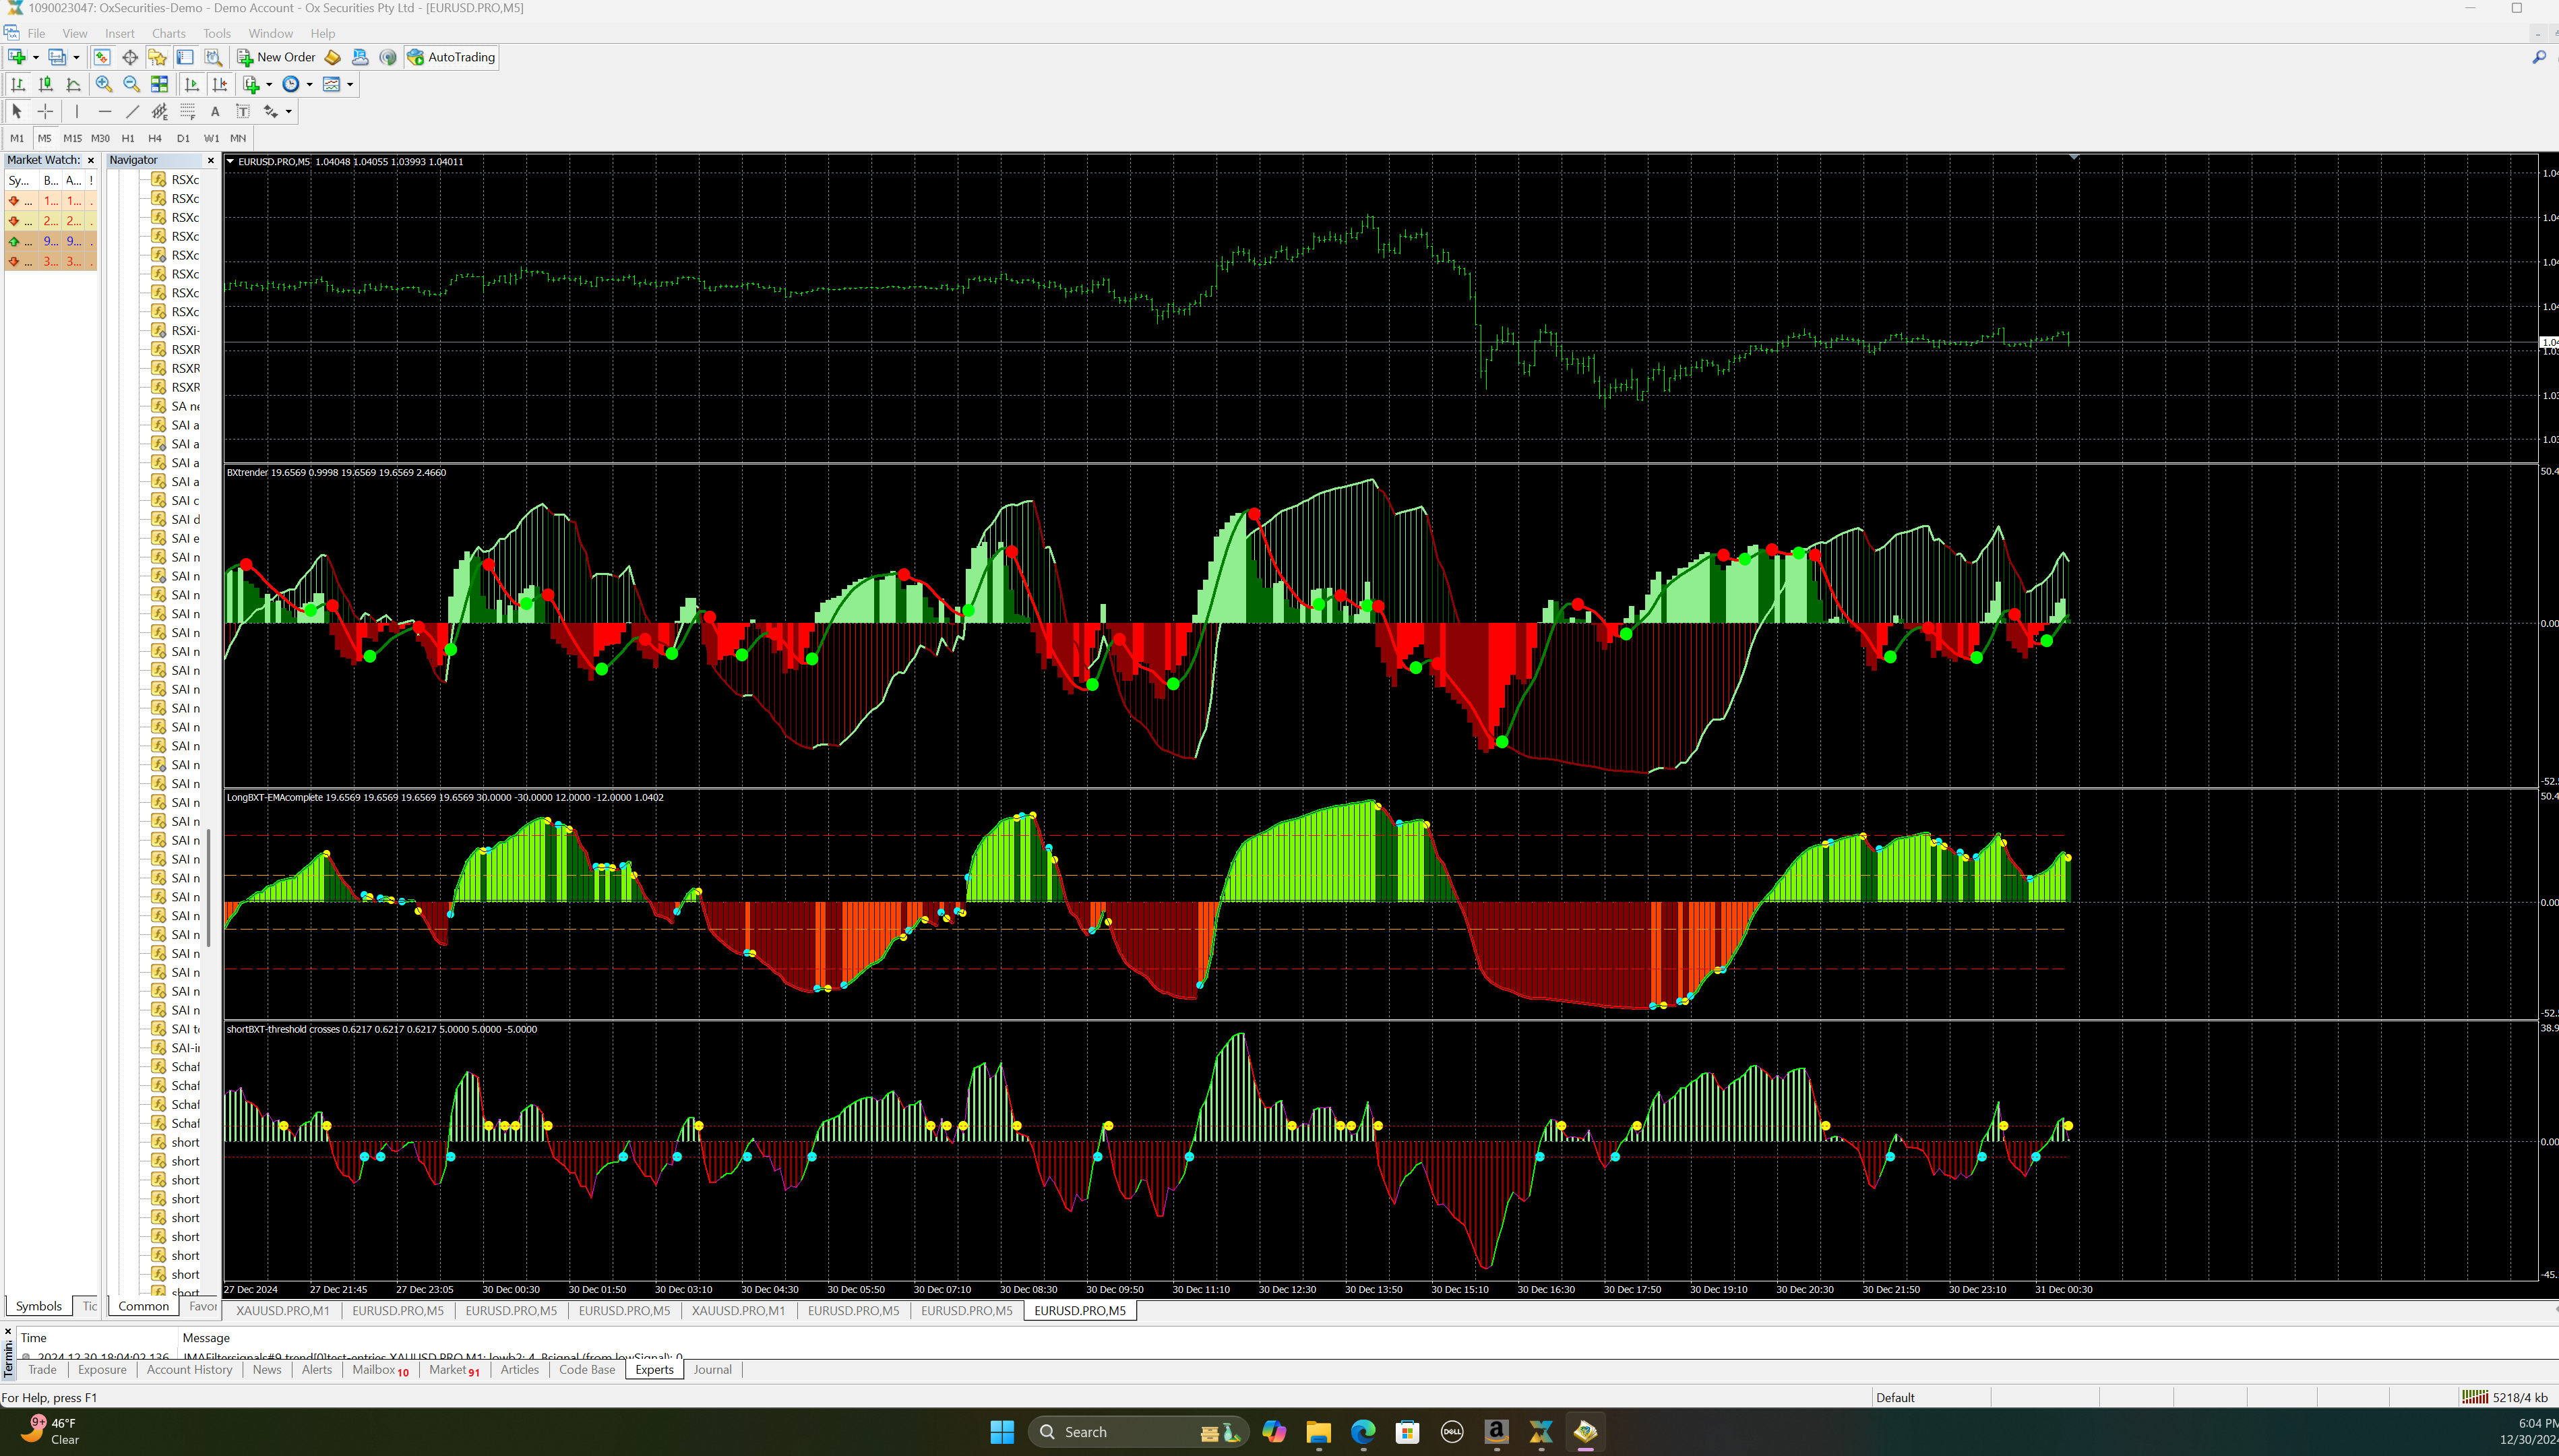Click the zoom in magnifier icon
The image size is (2559, 1456).
coord(104,84)
